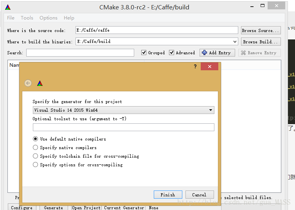This screenshot has width=295, height=210.
Task: Close the CMake main window
Action: [276, 5]
